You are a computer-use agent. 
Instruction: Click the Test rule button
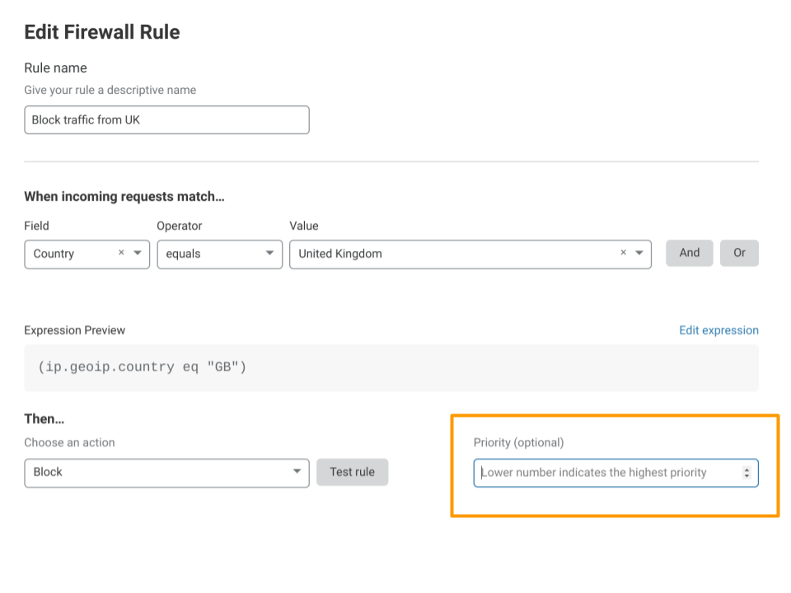(x=352, y=472)
